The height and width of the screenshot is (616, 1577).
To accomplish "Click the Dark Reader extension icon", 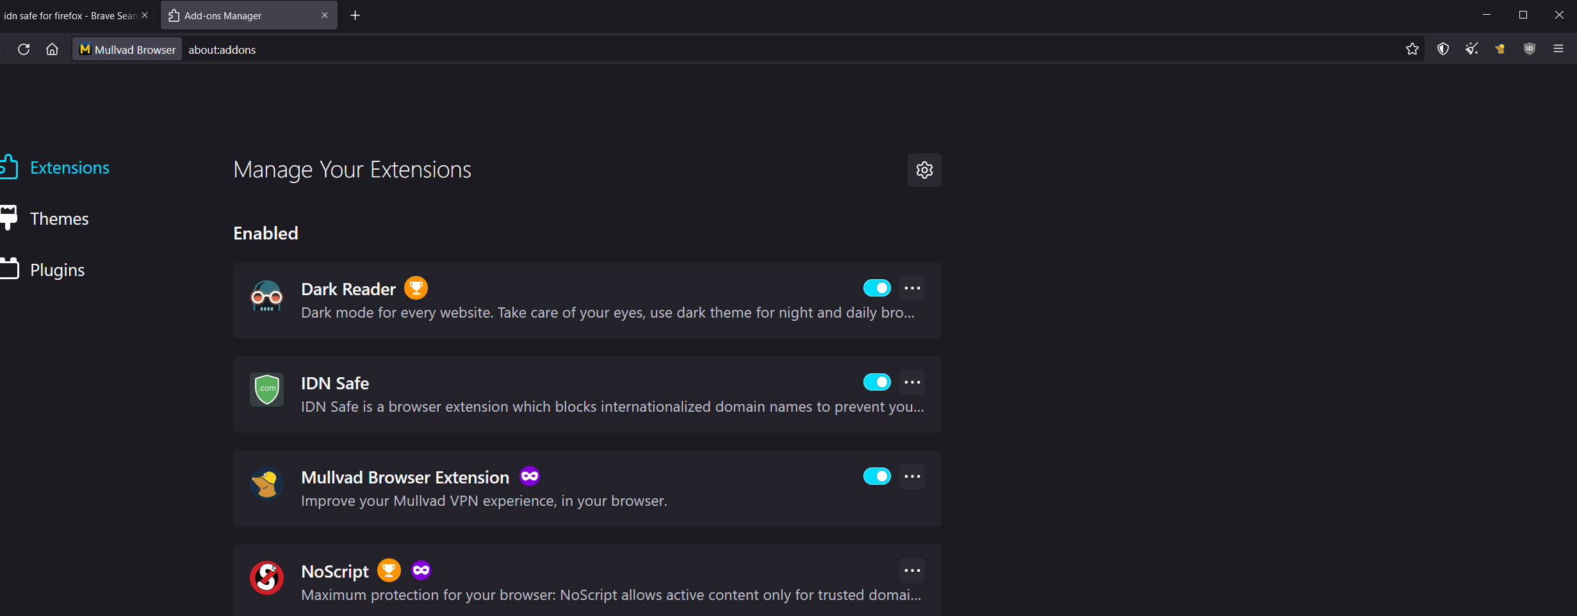I will (x=266, y=296).
